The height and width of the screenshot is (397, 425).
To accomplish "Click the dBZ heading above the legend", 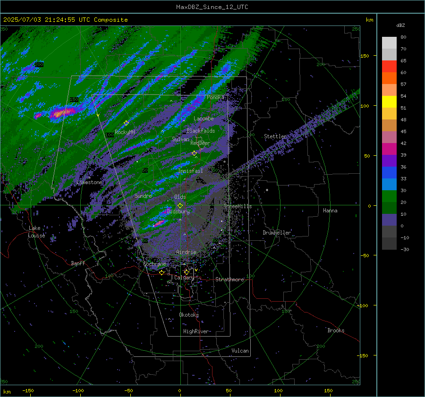I will point(400,25).
